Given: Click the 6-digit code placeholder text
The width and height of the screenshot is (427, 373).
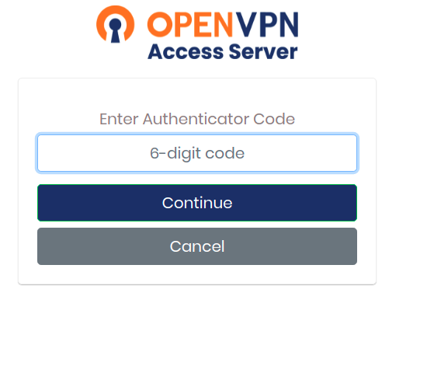Looking at the screenshot, I should 197,154.
